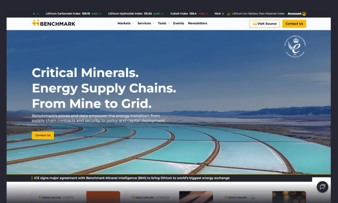Click the header Contact Us button
The image size is (338, 203).
click(x=294, y=24)
